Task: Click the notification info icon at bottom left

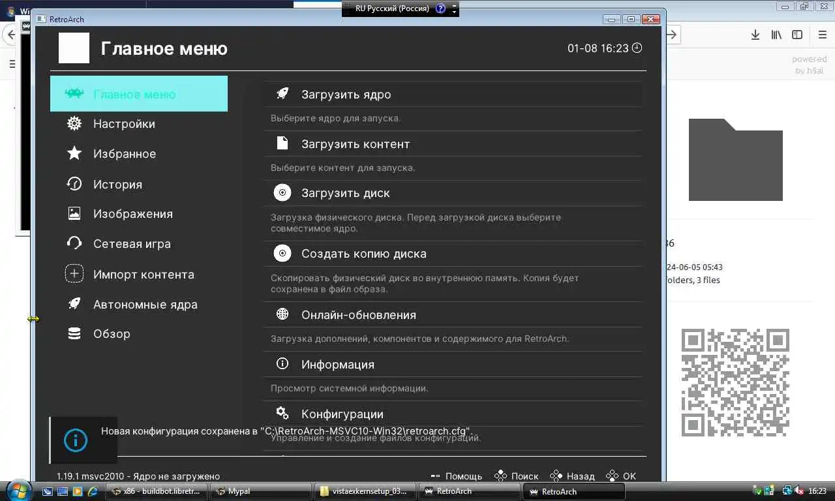Action: 76,440
